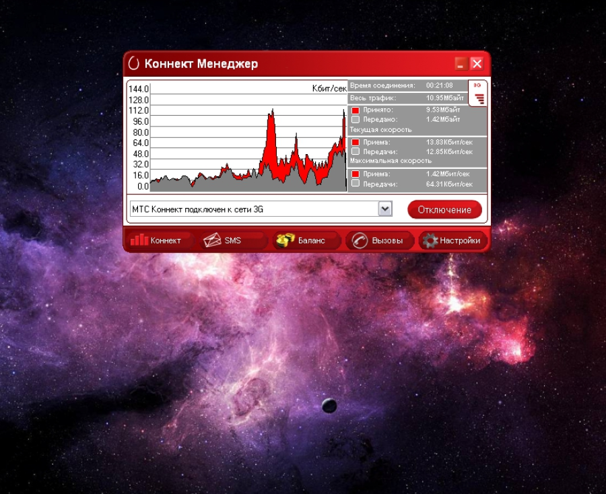606x494 pixels.
Task: Toggle the Приема checkbox showing 1.42 Мбит/сек
Action: pyautogui.click(x=355, y=174)
